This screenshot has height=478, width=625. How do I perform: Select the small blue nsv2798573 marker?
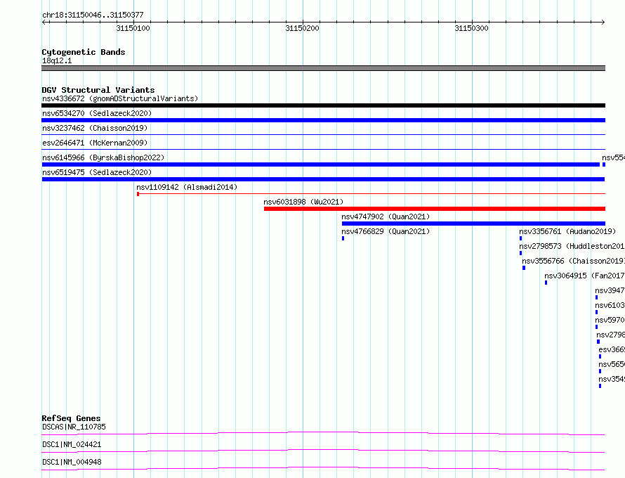click(x=520, y=253)
